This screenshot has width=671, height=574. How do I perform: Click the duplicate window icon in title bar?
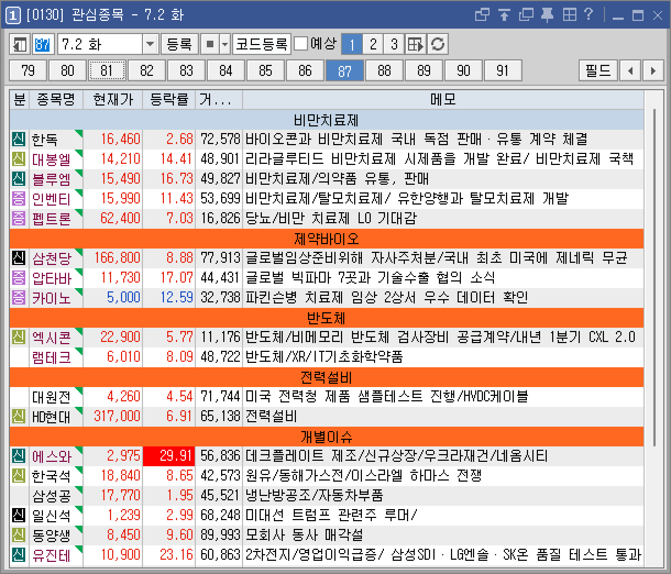(526, 15)
